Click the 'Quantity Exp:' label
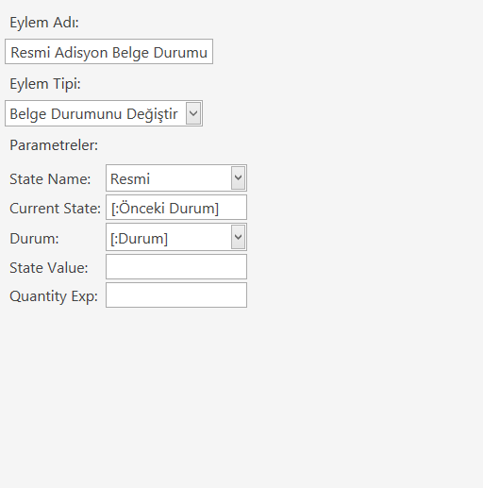Screen dimensions: 483x488 pos(54,296)
